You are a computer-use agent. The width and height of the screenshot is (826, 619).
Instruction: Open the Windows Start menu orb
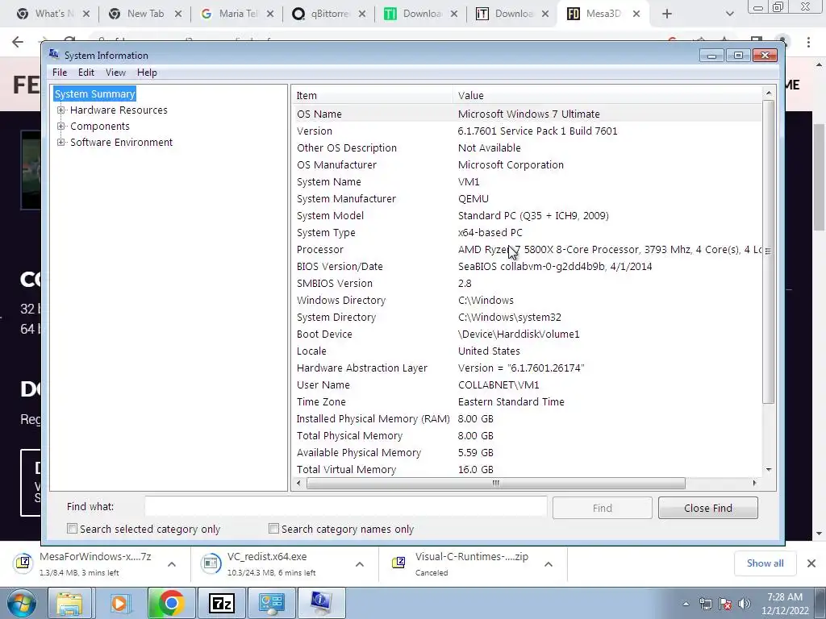[20, 603]
